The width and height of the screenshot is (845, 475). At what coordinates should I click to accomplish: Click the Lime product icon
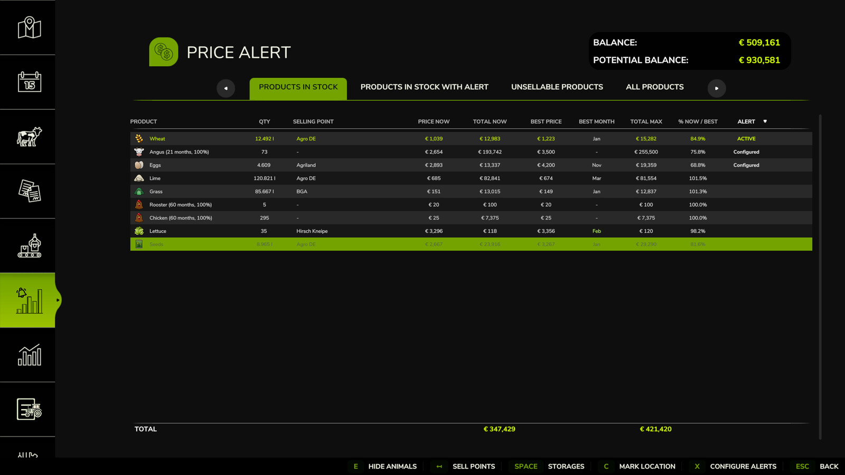click(139, 178)
